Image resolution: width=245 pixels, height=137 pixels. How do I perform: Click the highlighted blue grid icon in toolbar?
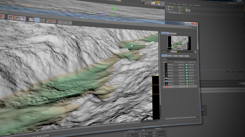[x=37, y=20]
